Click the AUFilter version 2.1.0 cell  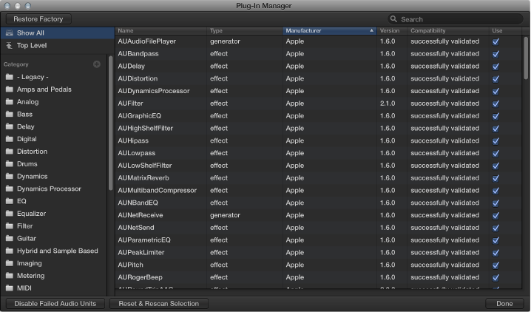(x=388, y=104)
